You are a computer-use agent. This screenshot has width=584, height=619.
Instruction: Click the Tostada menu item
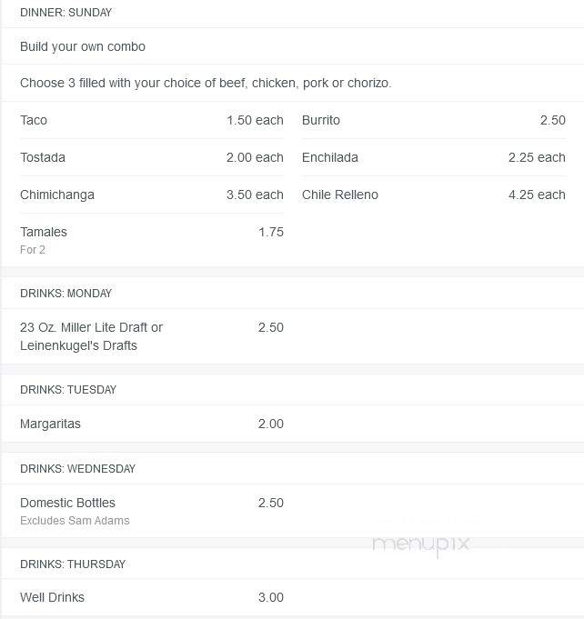tap(152, 157)
